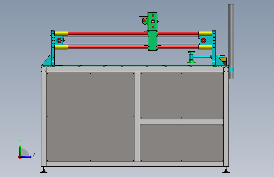The width and height of the screenshot is (274, 177).
Task: Pick the red bore in the left bearing block
Action: (59, 41)
